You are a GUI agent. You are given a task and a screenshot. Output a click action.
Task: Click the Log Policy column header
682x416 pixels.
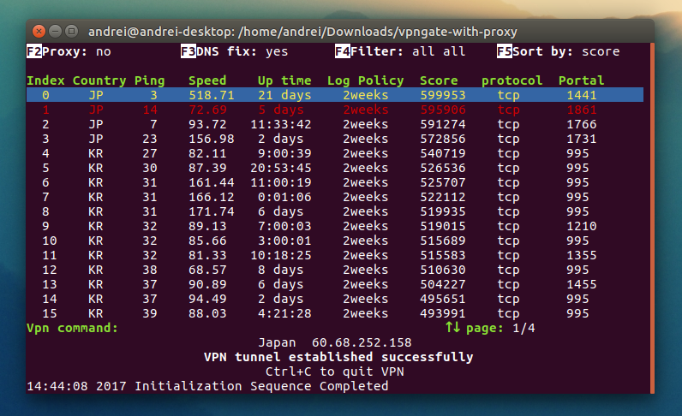coord(365,80)
